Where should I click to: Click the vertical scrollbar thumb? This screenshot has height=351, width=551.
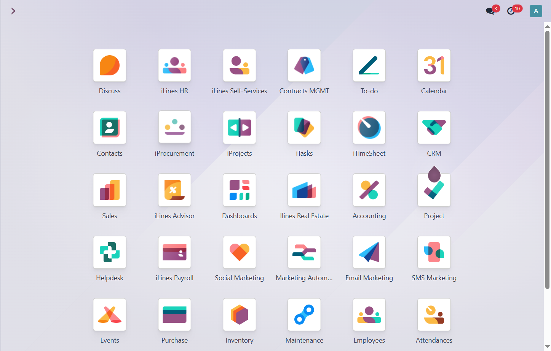click(x=547, y=160)
